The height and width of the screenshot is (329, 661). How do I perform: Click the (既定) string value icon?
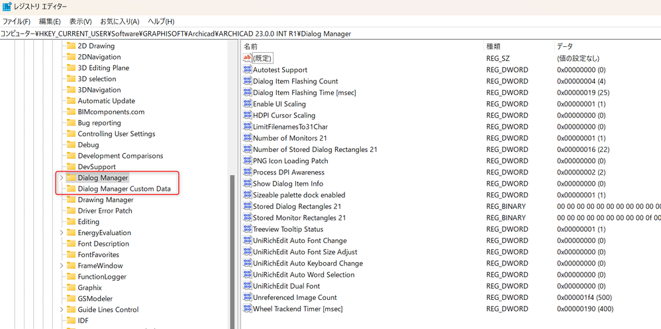coord(248,58)
